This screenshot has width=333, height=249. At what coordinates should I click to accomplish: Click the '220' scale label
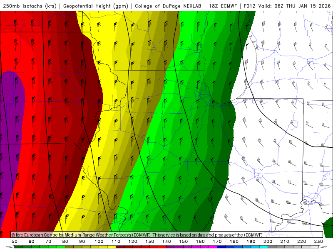pos(301,242)
